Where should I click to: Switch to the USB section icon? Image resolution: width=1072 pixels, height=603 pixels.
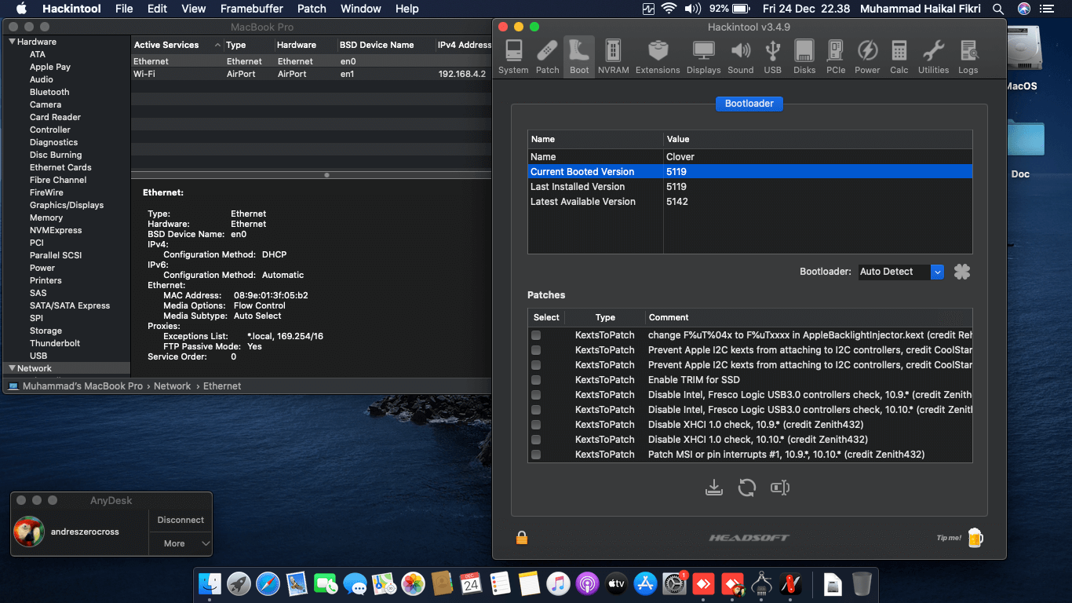772,57
